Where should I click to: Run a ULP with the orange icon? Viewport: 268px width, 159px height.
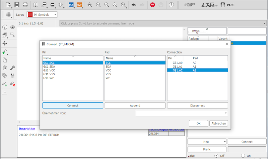click(79, 5)
